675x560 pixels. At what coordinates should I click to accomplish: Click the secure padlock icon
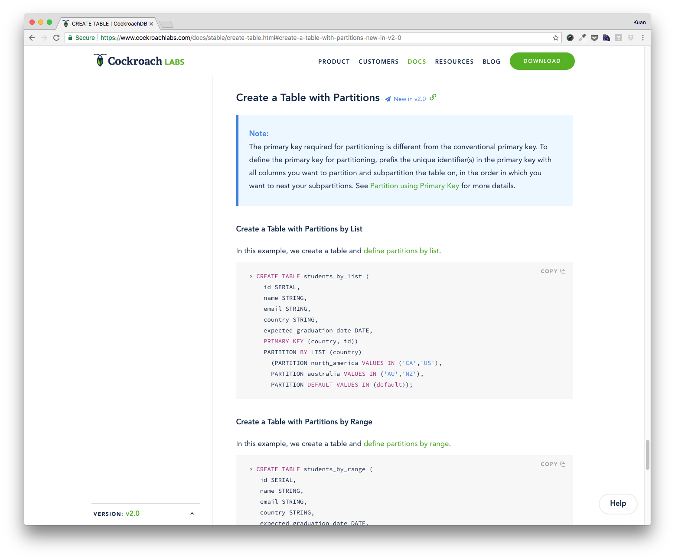point(70,38)
